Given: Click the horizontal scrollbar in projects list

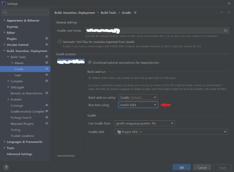Looking at the screenshot, I should [x=66, y=156].
